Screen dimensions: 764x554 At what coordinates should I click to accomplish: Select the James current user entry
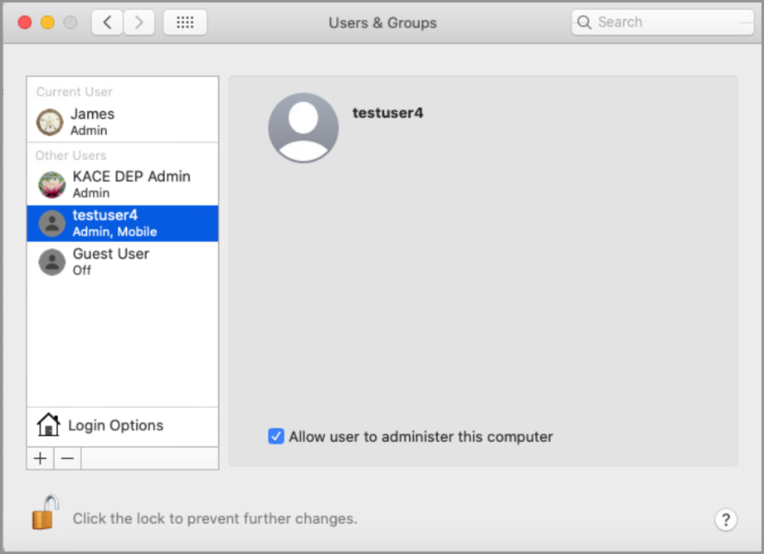[123, 121]
